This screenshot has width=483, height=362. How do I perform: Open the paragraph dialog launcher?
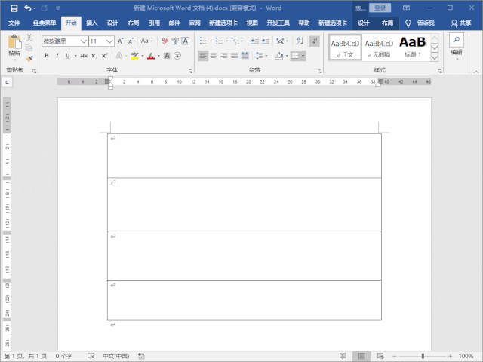point(319,71)
